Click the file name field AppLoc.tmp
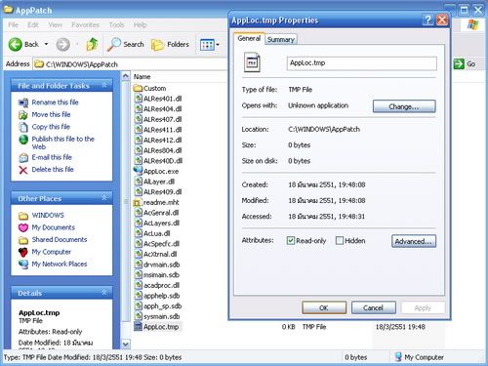Screen dimensions: 488x366 (x=362, y=63)
